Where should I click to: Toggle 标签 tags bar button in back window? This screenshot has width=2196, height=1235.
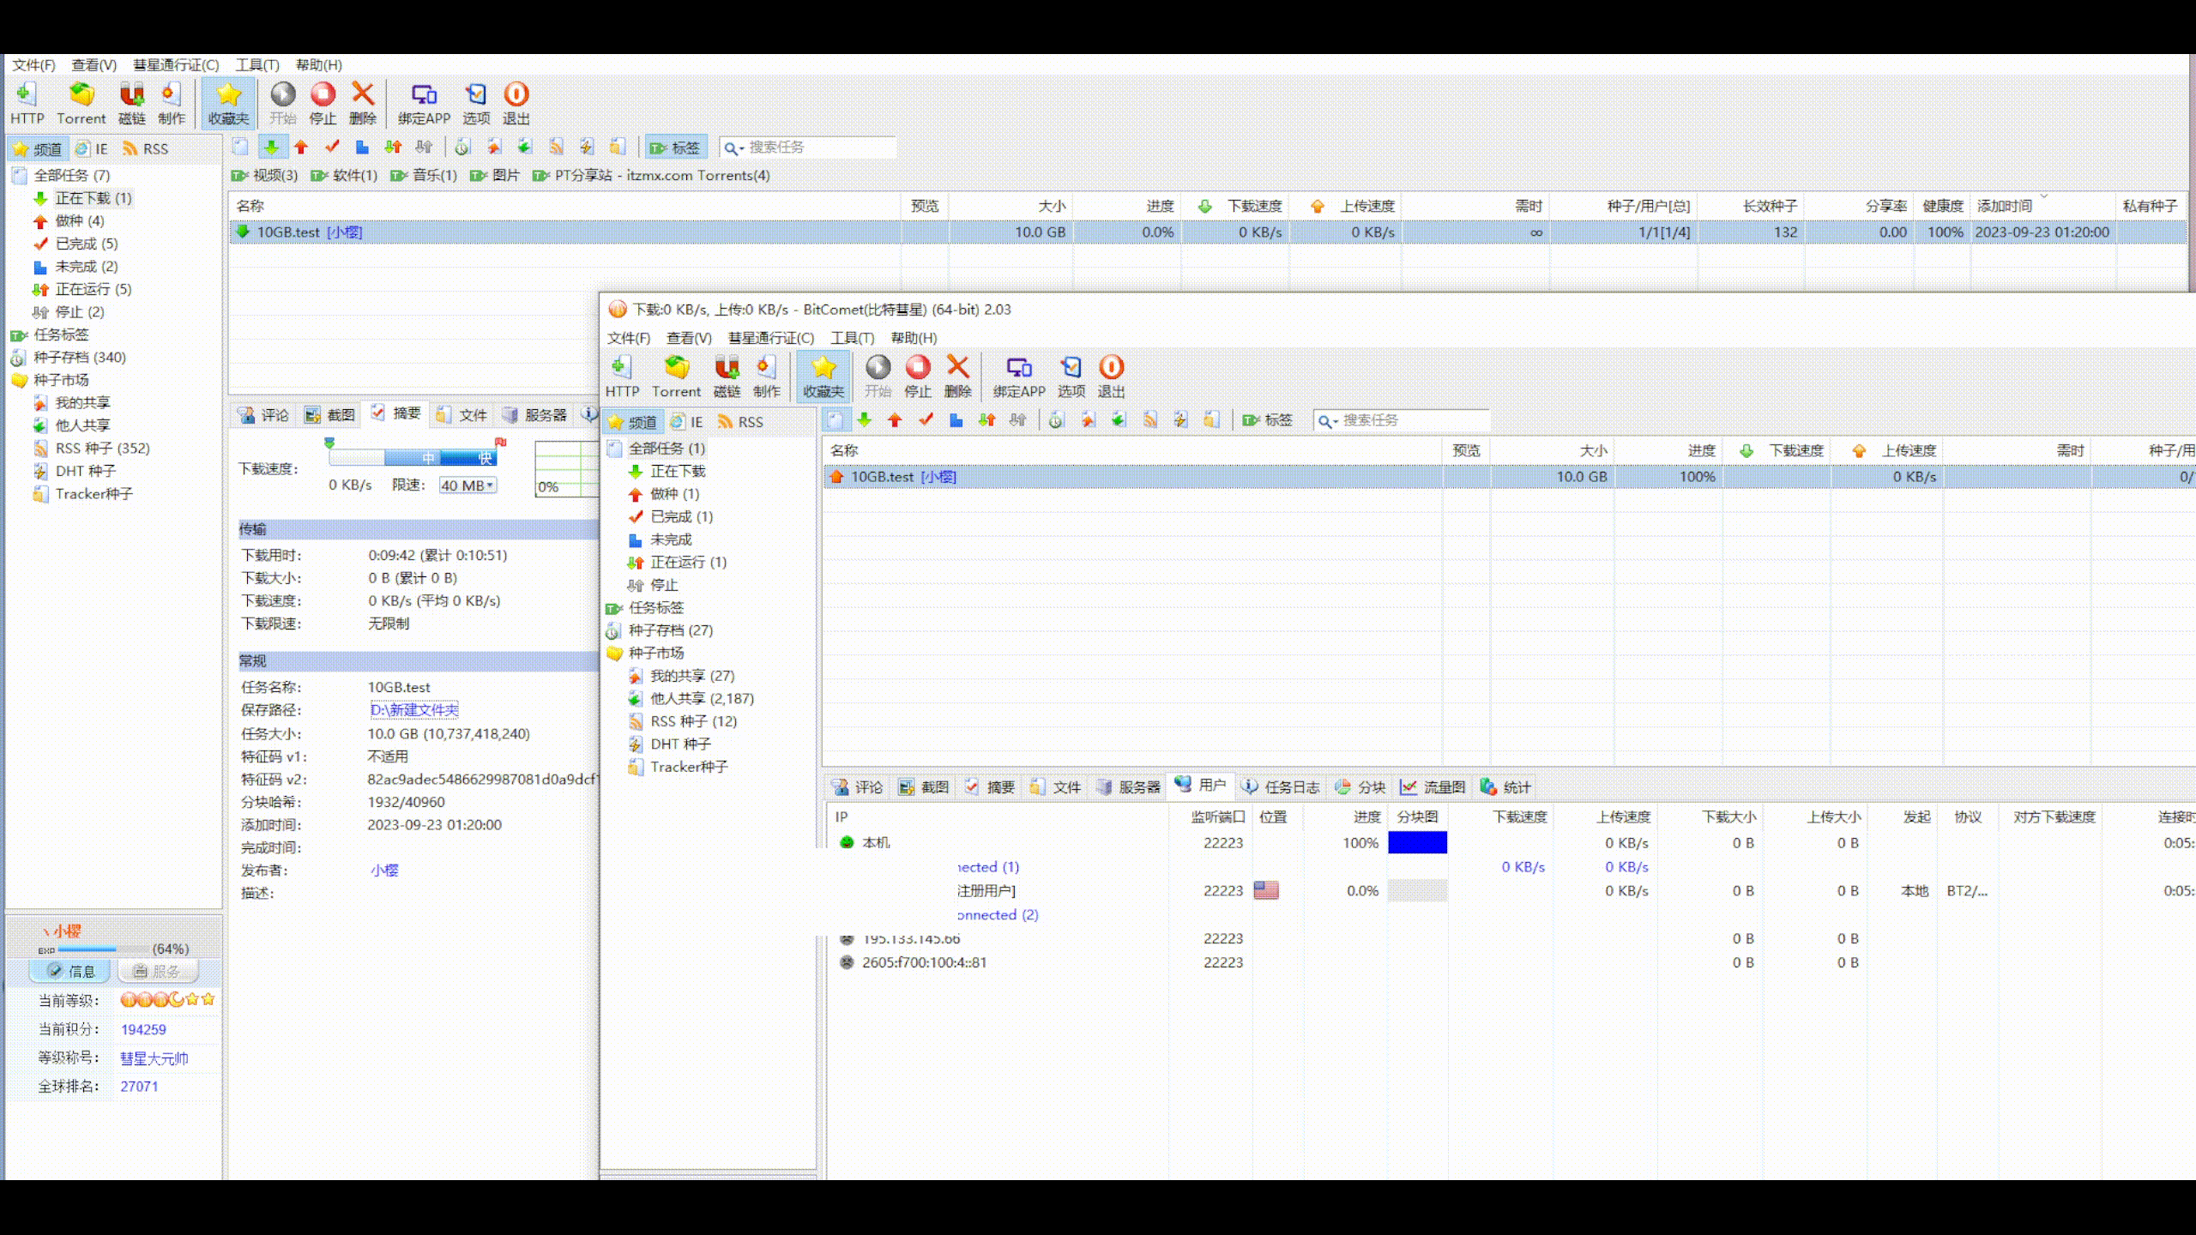click(676, 148)
